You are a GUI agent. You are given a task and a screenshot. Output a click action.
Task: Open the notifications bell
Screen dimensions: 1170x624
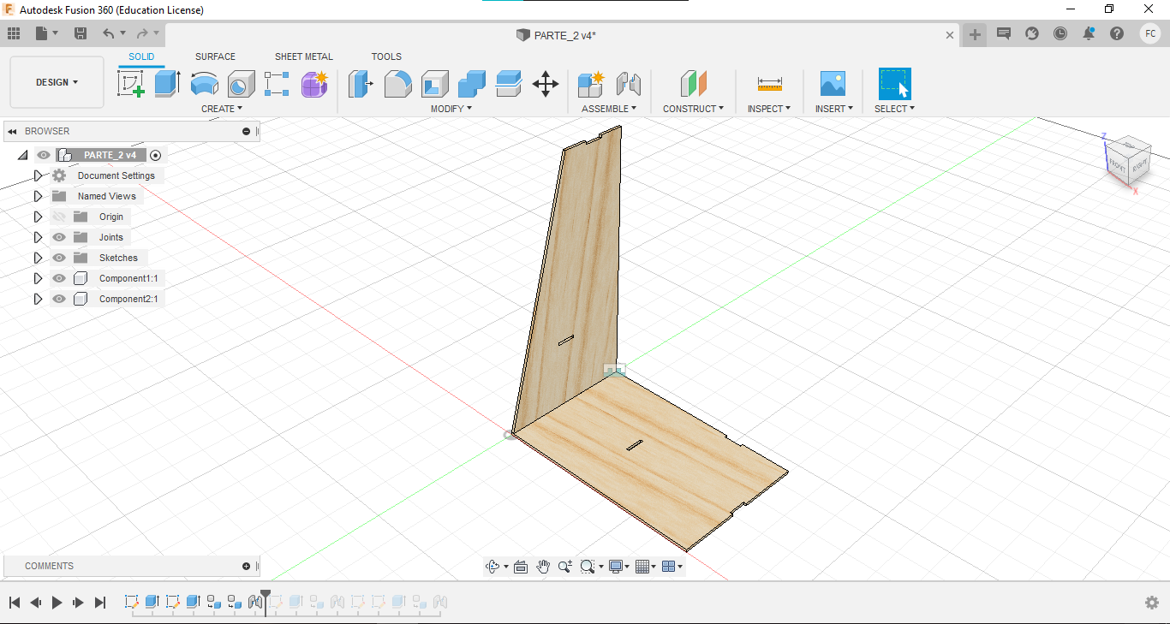pos(1089,33)
